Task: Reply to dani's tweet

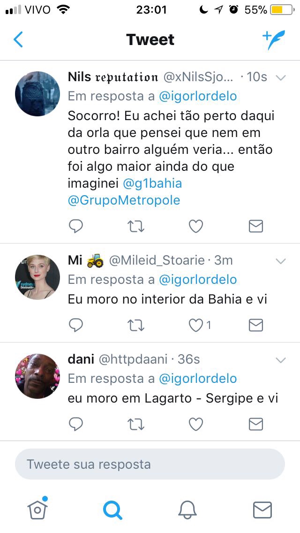Action: tap(76, 424)
